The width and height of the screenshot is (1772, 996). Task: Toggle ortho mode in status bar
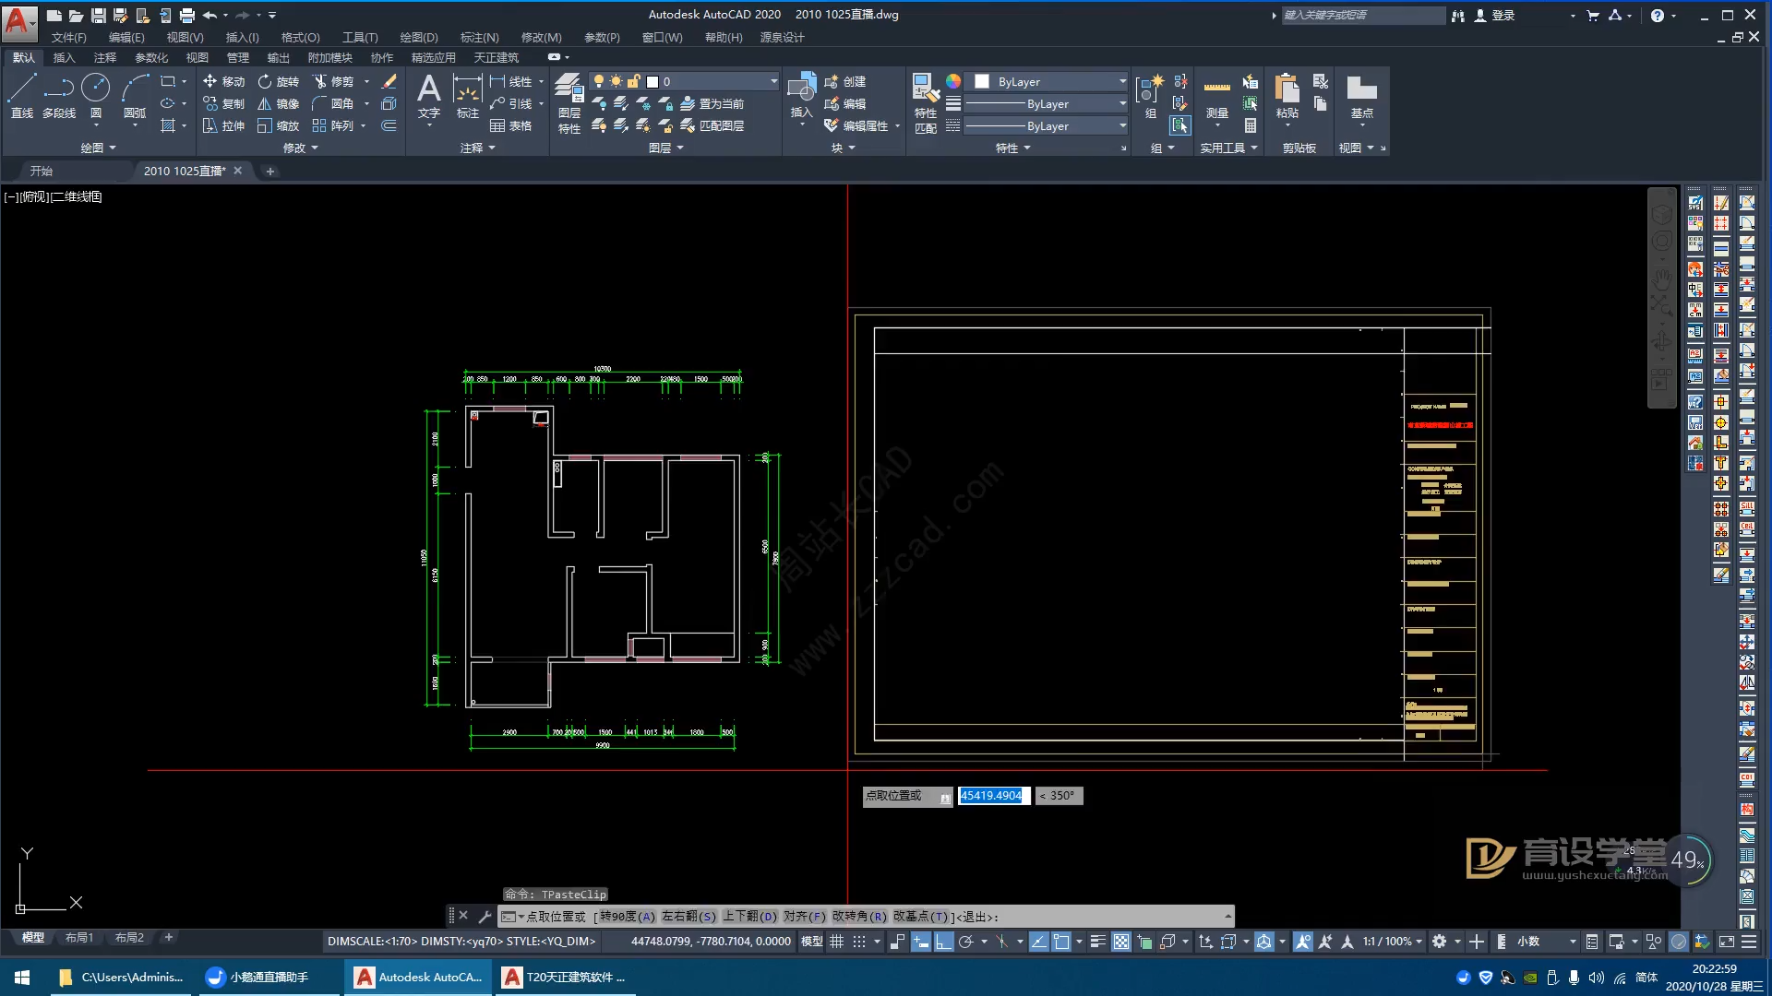(x=943, y=942)
